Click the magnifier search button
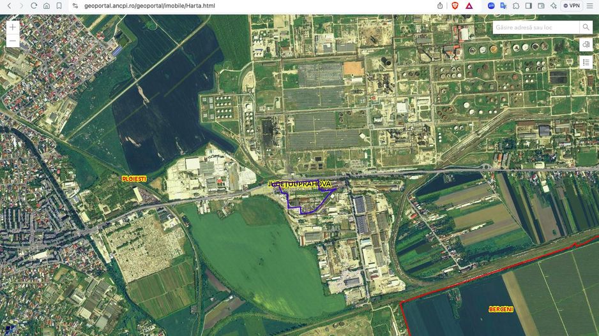This screenshot has height=336, width=599. click(586, 27)
